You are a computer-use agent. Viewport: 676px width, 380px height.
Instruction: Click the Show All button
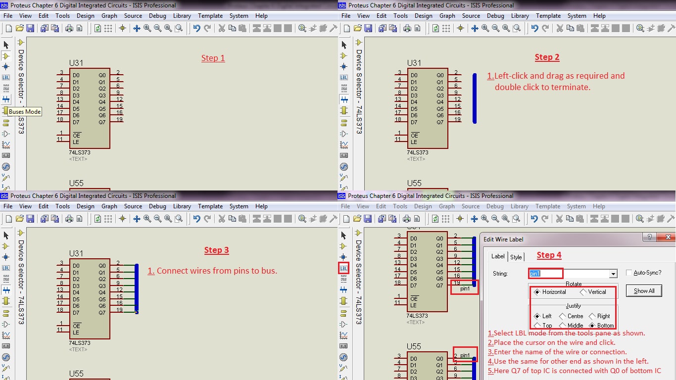pos(644,291)
